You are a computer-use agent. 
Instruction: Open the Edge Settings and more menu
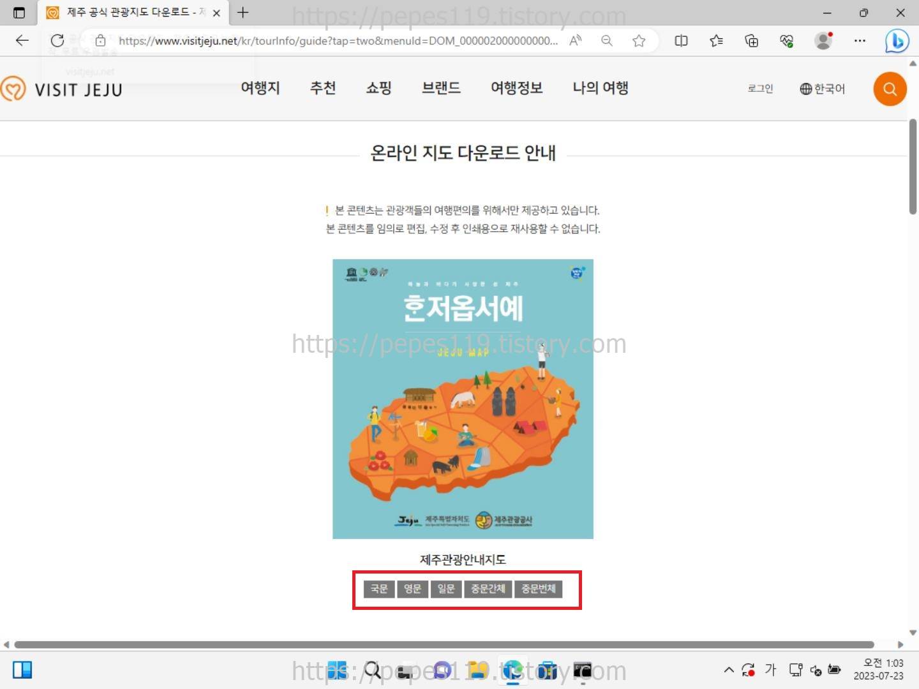click(860, 41)
